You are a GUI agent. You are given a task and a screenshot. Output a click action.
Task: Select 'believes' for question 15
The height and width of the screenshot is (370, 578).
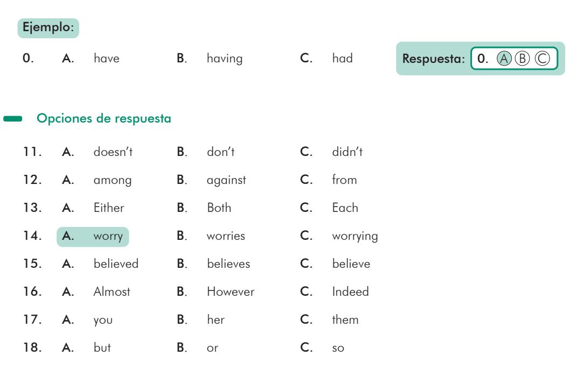[227, 264]
